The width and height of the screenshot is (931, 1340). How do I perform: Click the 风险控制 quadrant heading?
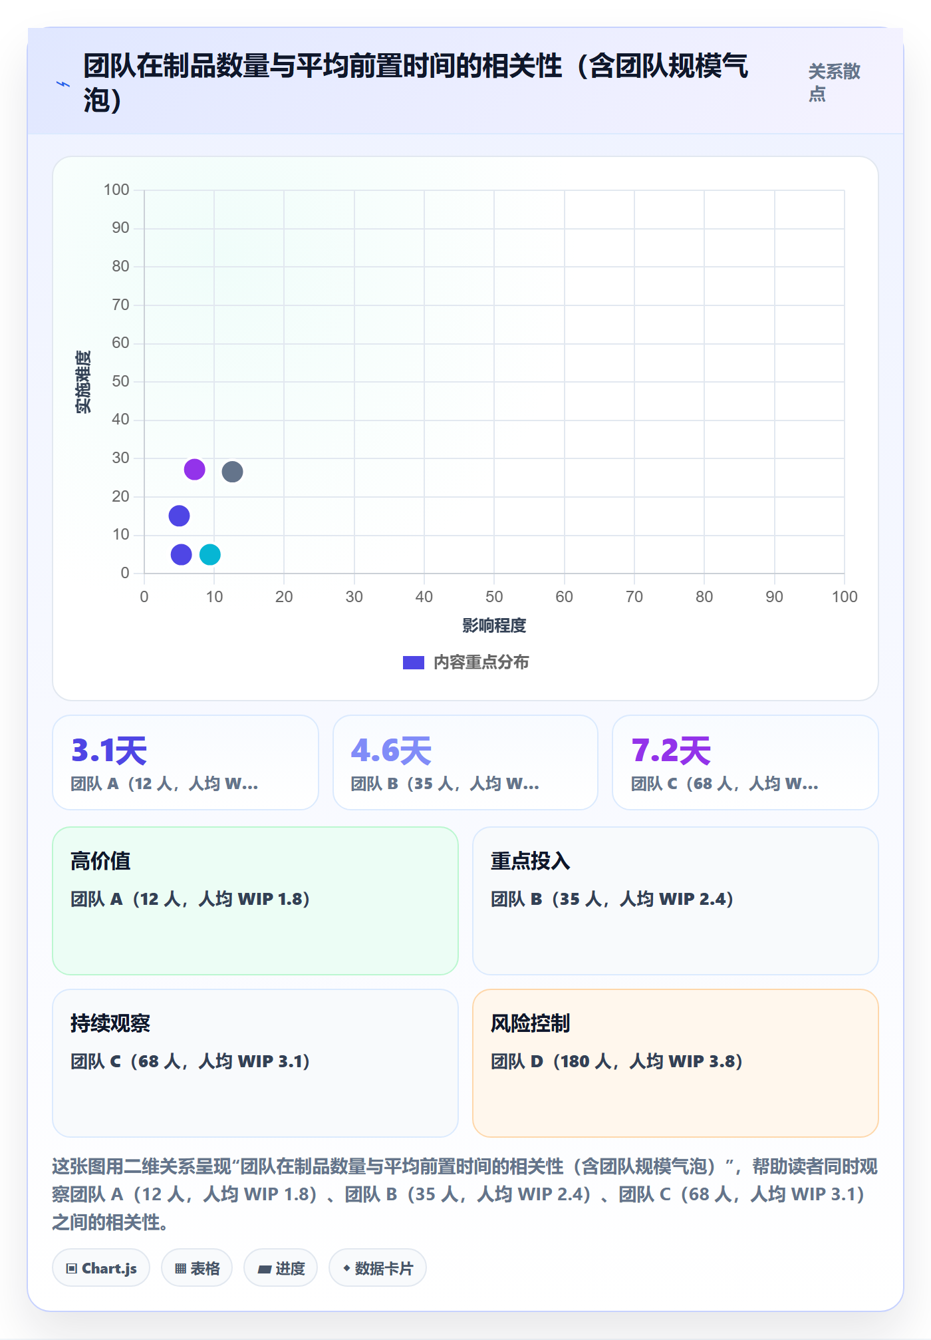click(x=530, y=1023)
